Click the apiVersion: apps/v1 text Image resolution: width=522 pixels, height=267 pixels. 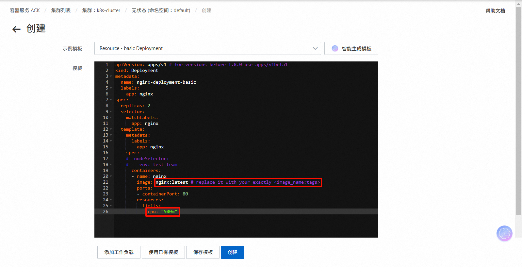(141, 65)
